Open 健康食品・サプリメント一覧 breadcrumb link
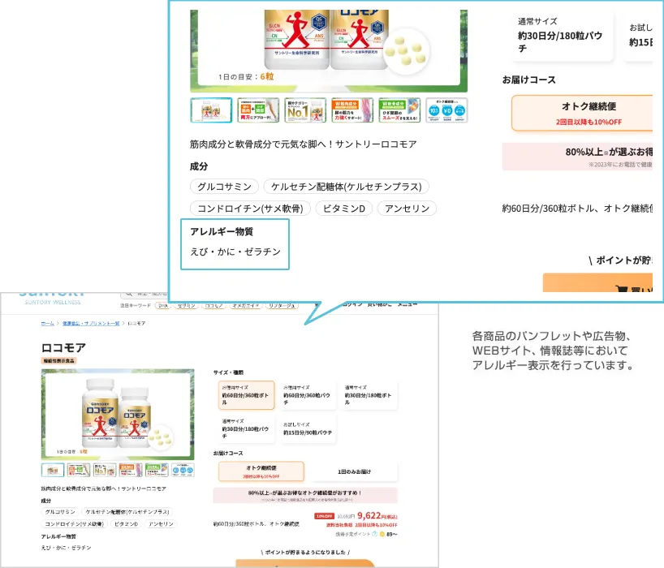Viewport: 664px width, 568px height. coord(91,324)
